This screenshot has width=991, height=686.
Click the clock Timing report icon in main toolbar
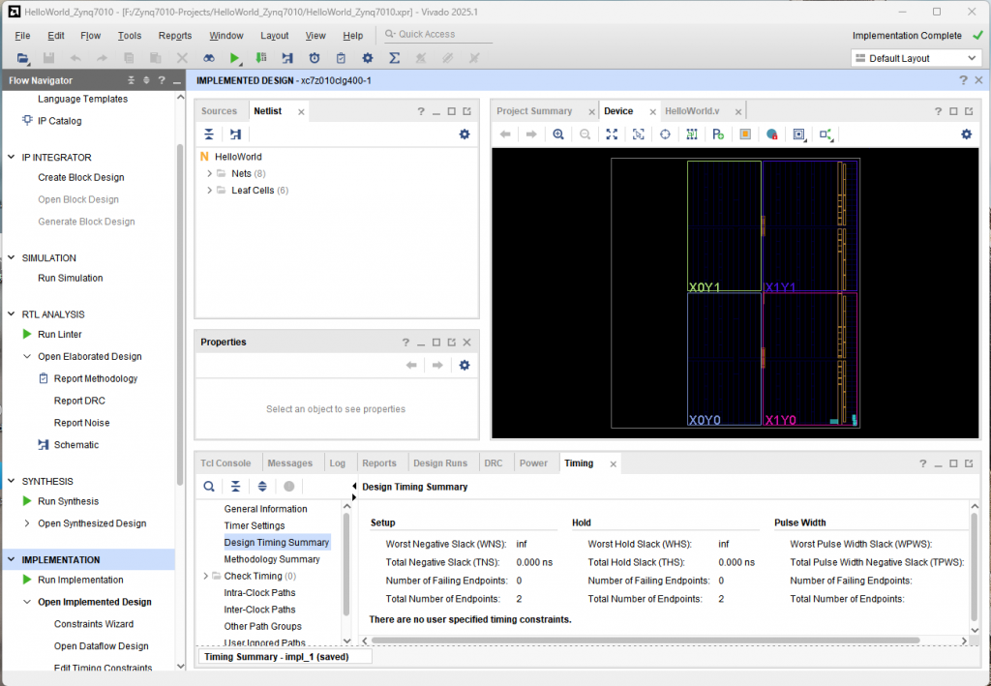coord(315,58)
